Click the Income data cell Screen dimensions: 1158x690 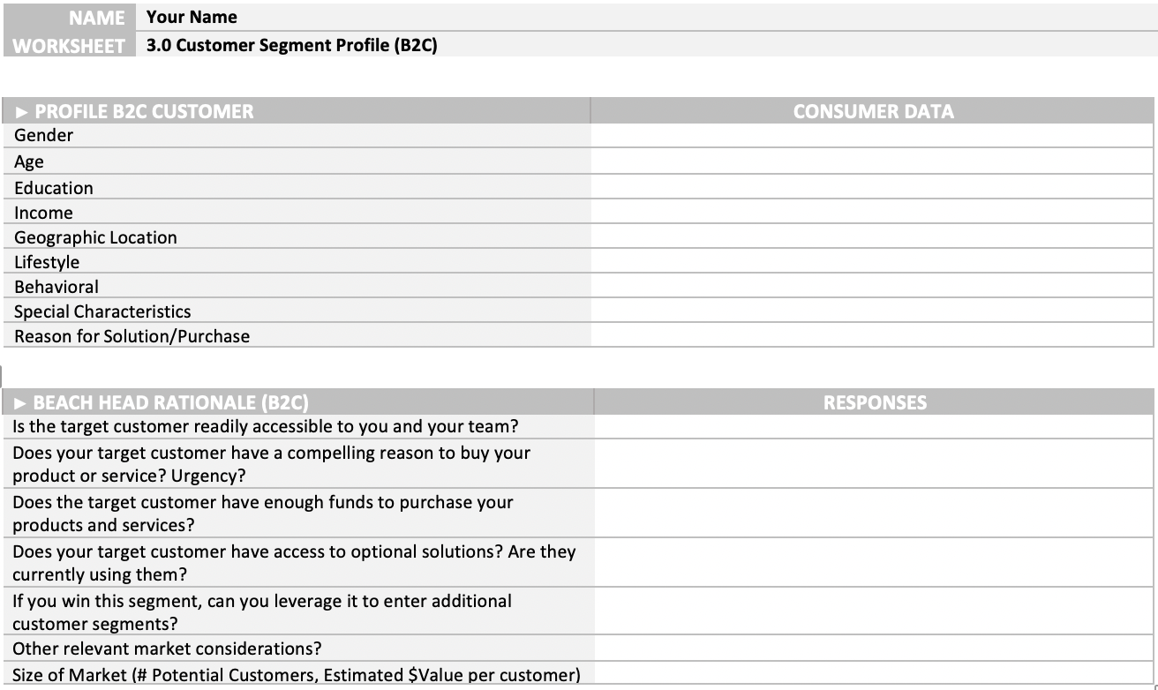(x=872, y=212)
